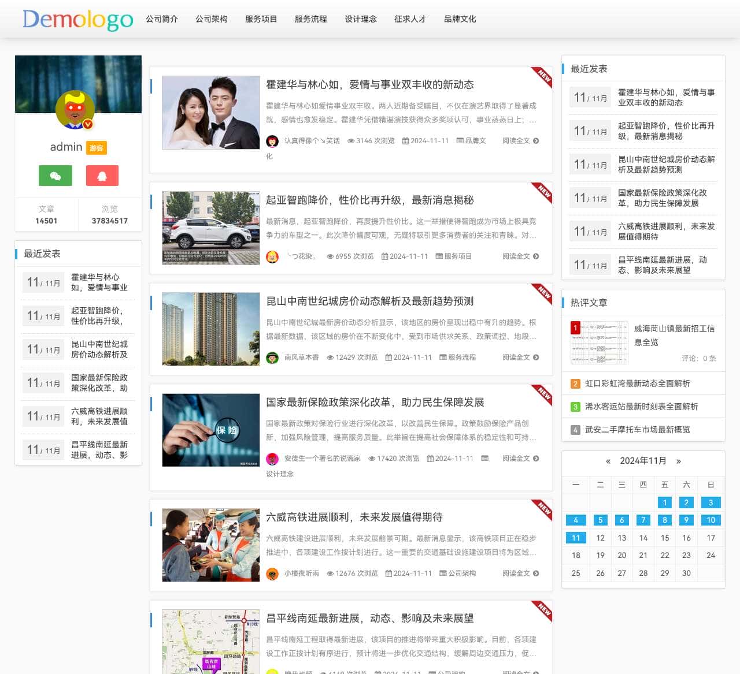Screen dimensions: 740x674
Task: Click the high-rise buildings thumbnail
Action: 211,329
